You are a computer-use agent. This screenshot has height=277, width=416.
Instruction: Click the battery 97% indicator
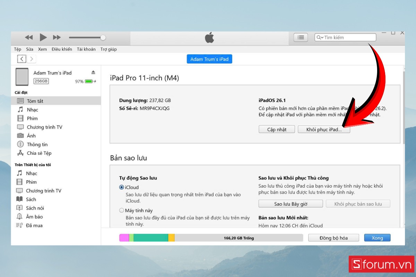tap(86, 81)
